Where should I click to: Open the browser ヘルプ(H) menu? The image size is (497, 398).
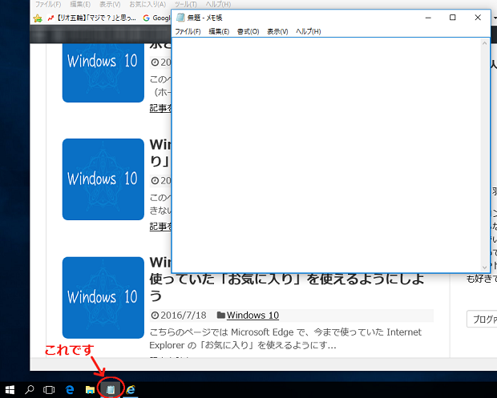218,4
